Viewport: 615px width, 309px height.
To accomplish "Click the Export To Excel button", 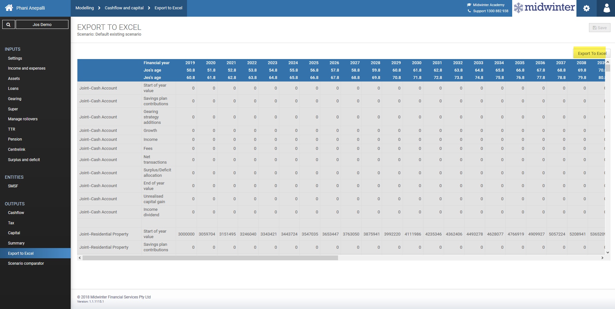I will pos(592,53).
